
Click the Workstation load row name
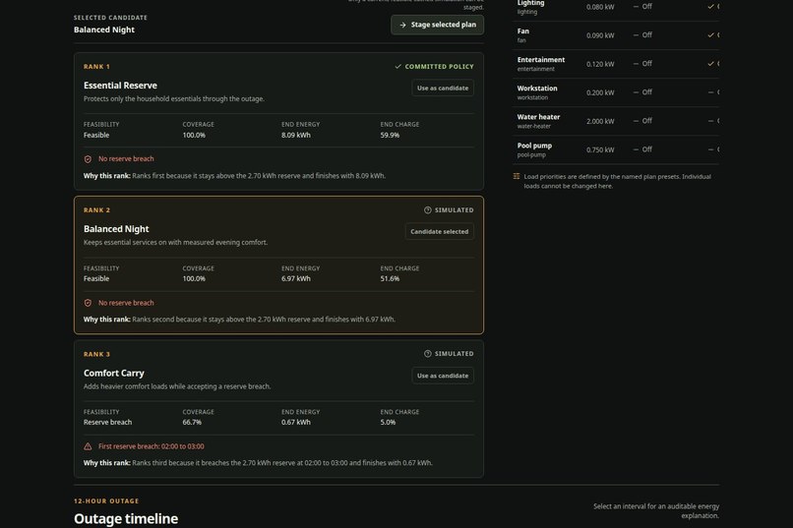pos(537,88)
